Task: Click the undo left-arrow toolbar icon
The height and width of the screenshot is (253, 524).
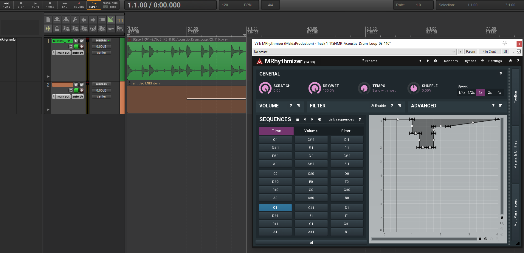Action: [84, 20]
